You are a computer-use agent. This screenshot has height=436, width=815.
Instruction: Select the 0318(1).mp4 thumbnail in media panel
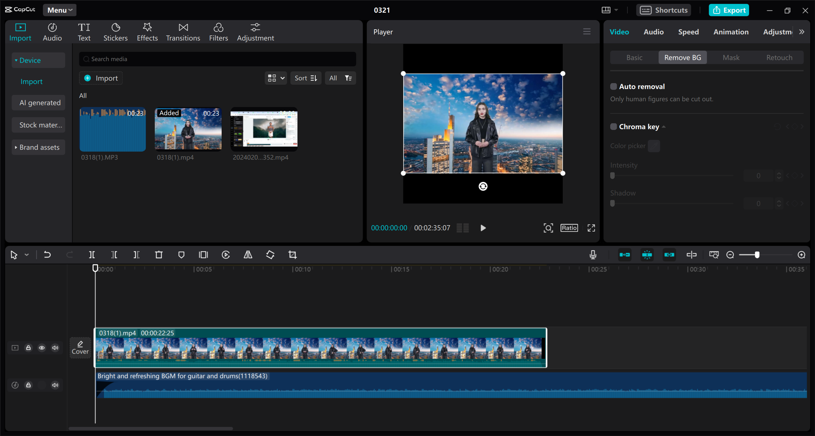coord(188,129)
